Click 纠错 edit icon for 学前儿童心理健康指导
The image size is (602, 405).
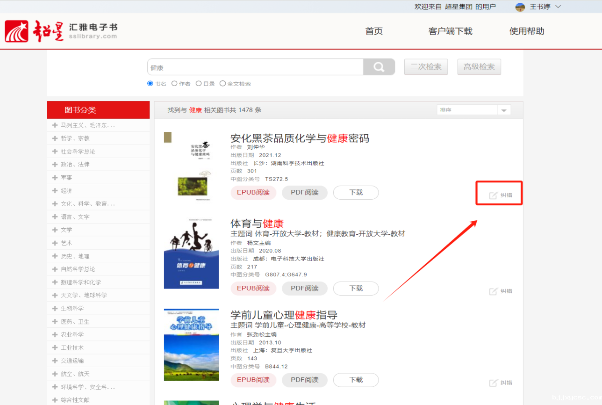[x=493, y=383]
